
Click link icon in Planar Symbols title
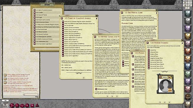pyautogui.click(x=148, y=43)
